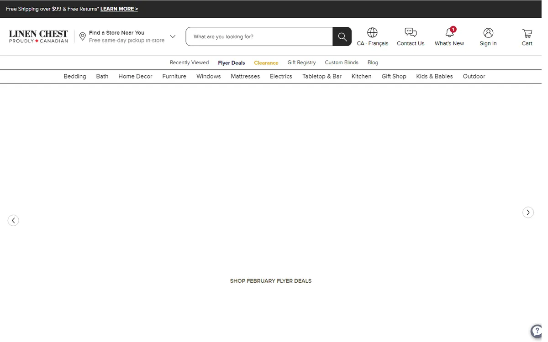Expand the Find a Store dropdown chevron
548x342 pixels.
tap(173, 36)
